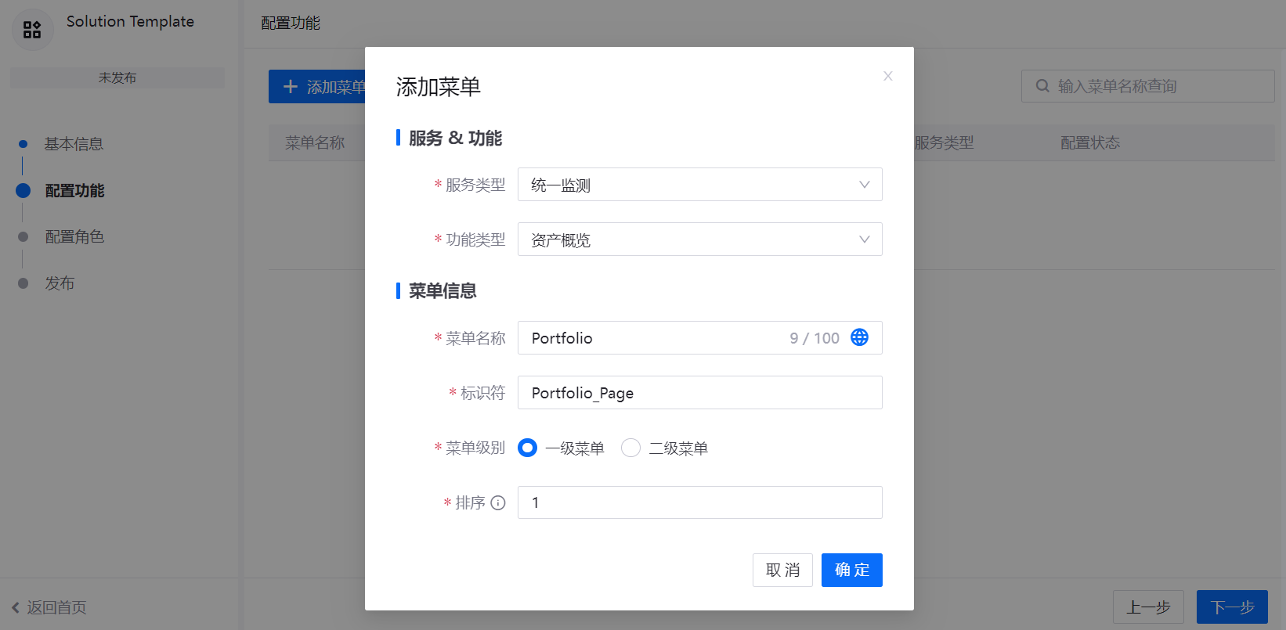Click the 上一步 button
1286x630 pixels.
(x=1148, y=607)
